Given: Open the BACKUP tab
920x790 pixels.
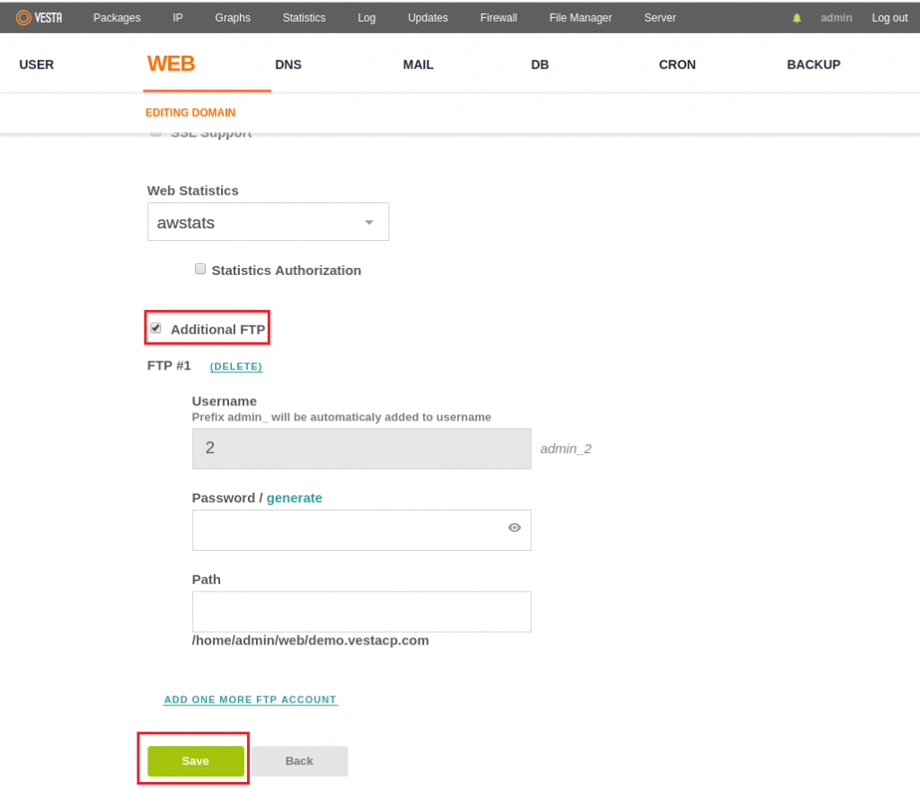Looking at the screenshot, I should pos(813,64).
